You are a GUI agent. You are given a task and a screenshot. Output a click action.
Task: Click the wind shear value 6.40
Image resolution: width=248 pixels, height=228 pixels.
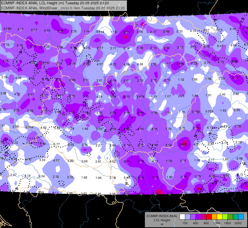[32, 79]
